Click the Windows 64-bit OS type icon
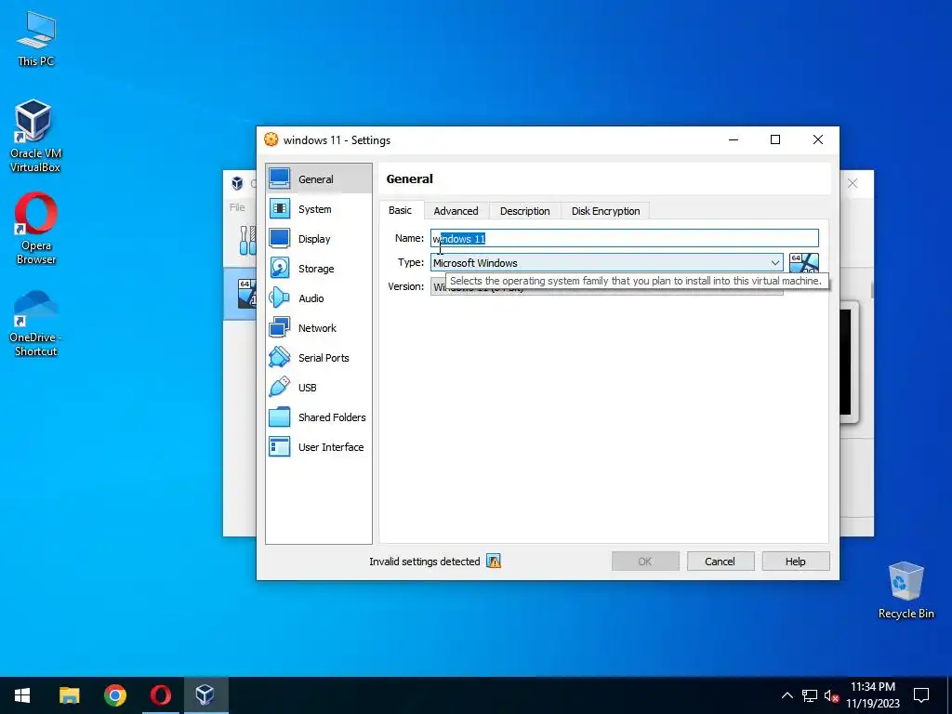Viewport: 952px width, 714px height. (804, 263)
